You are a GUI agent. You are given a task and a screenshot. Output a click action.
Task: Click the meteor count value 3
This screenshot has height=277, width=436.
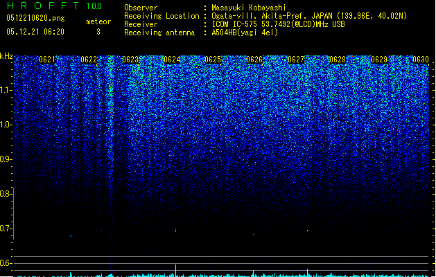(x=98, y=32)
